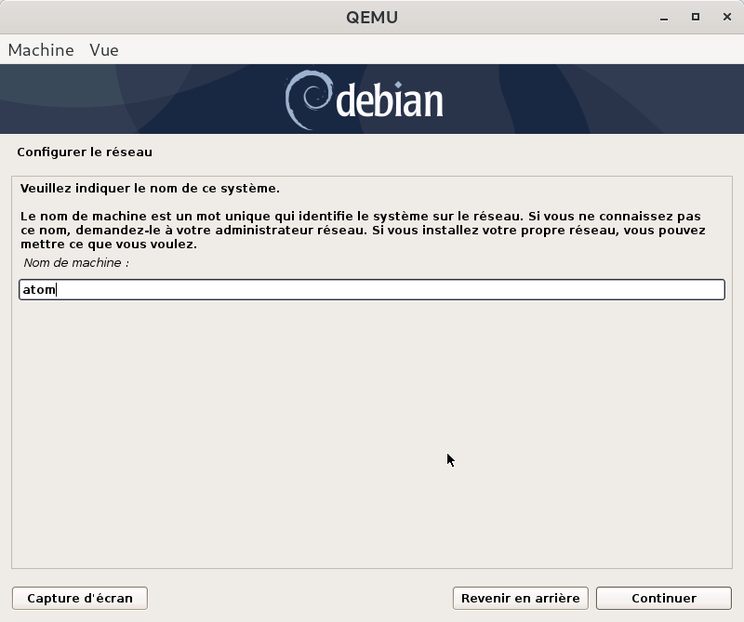Click the Debian swirl logo
The width and height of the screenshot is (744, 622).
(x=306, y=99)
